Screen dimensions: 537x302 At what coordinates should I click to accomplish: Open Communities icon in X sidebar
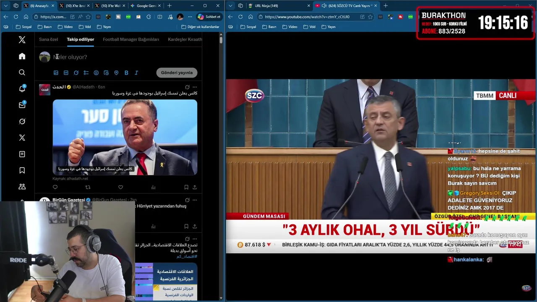click(22, 187)
